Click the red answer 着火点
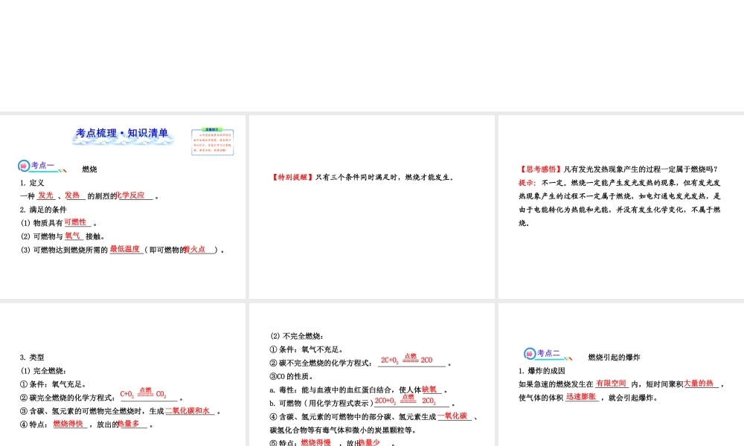This screenshot has width=744, height=446. click(x=196, y=249)
